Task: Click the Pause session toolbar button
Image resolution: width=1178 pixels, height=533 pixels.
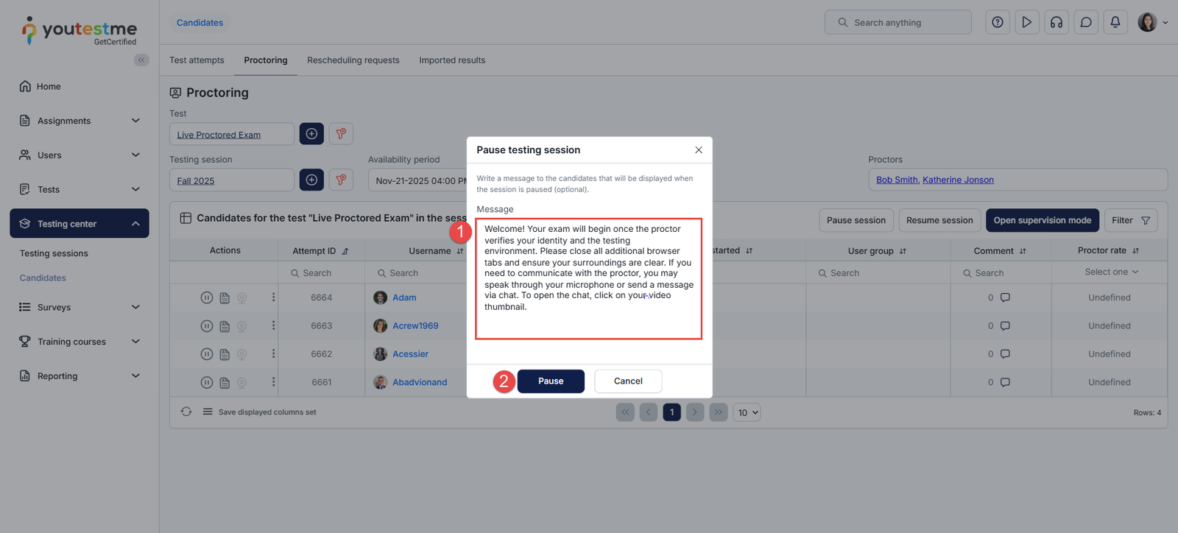Action: click(x=856, y=220)
